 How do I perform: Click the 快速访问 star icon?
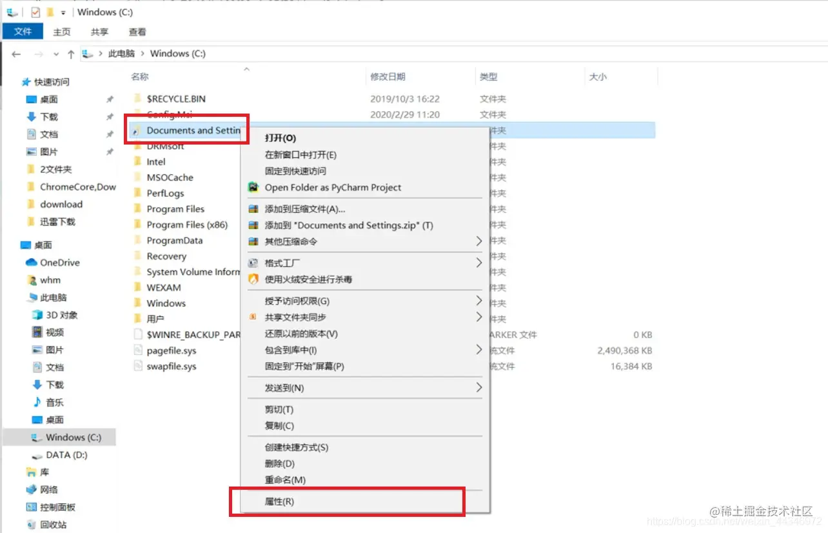click(26, 82)
